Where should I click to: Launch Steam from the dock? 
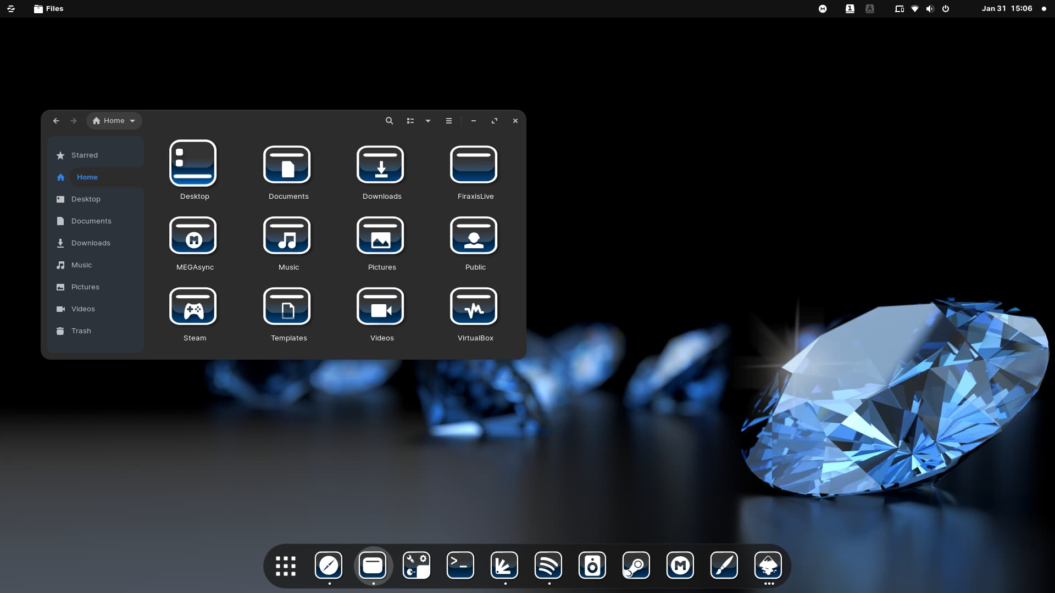636,566
